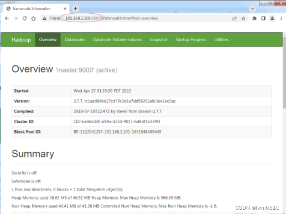Open Datanode Volume Failures tab

click(117, 39)
